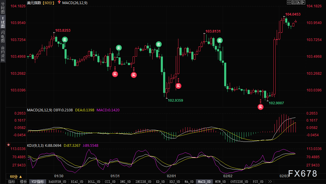The width and height of the screenshot is (326, 184).
Task: Click the 102.9007 low price label
Action: click(276, 103)
